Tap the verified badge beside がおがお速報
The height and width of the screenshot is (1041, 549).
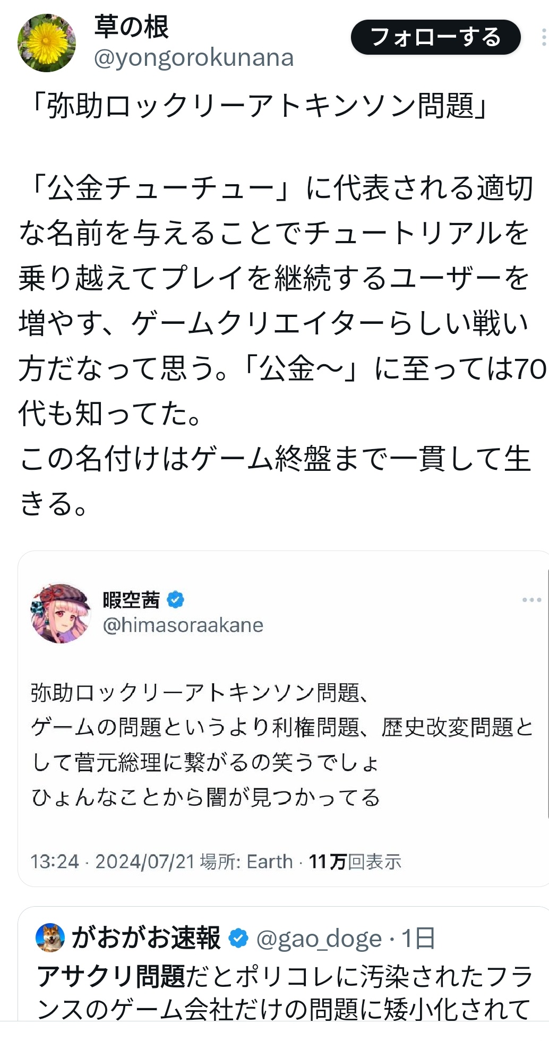238,939
